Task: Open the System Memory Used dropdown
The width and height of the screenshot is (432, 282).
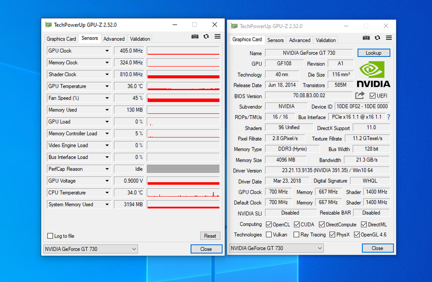Action: [x=107, y=205]
